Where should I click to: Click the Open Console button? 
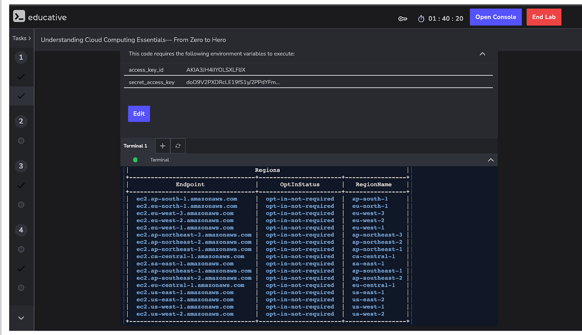click(496, 17)
